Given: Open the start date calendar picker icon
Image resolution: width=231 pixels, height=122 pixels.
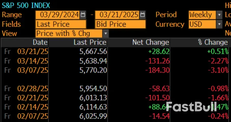Looking at the screenshot, I should click(x=83, y=15).
